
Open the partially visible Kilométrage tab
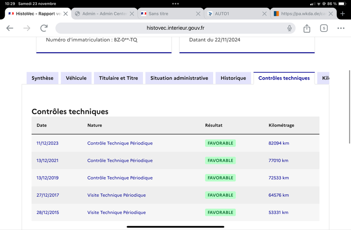(x=323, y=78)
